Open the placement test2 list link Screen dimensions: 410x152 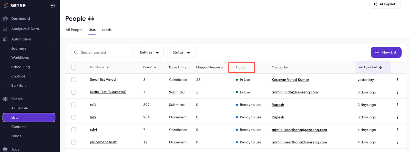[104, 142]
